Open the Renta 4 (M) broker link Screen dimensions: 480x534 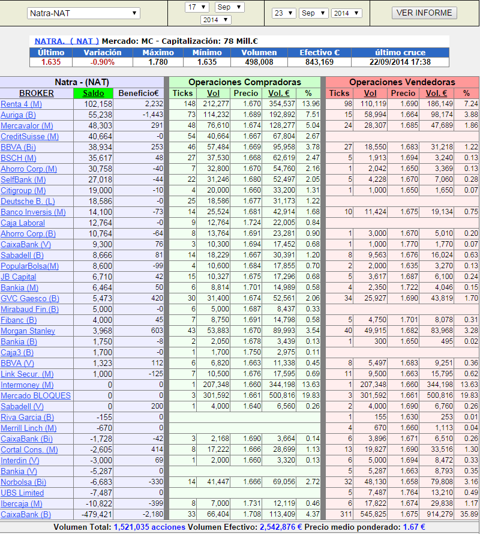(21, 104)
